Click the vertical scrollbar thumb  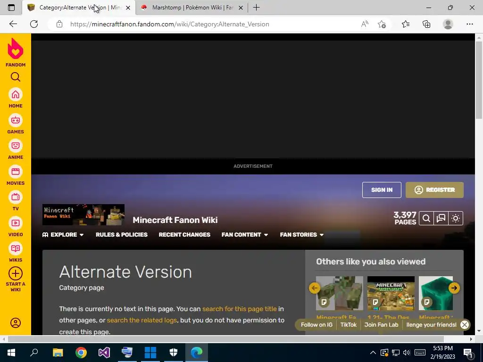tap(479, 79)
